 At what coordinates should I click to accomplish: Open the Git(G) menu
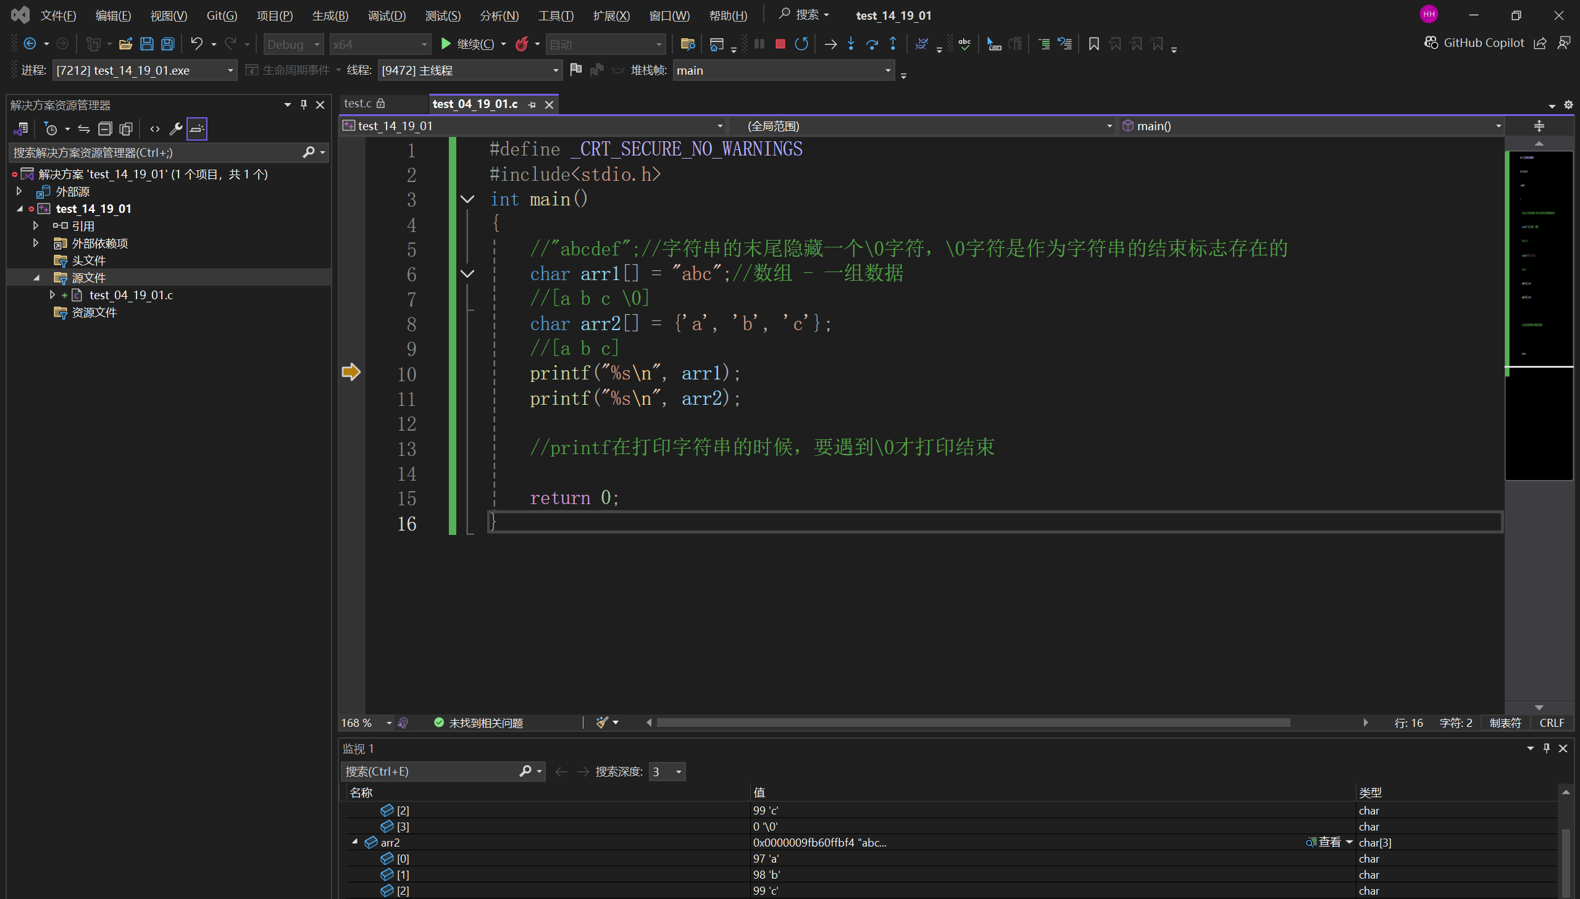click(x=222, y=15)
